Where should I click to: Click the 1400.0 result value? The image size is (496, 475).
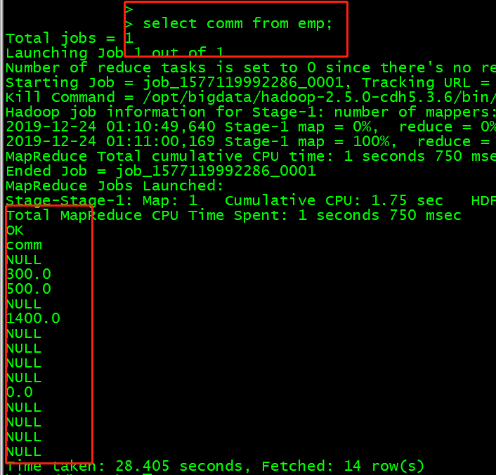[x=33, y=318]
